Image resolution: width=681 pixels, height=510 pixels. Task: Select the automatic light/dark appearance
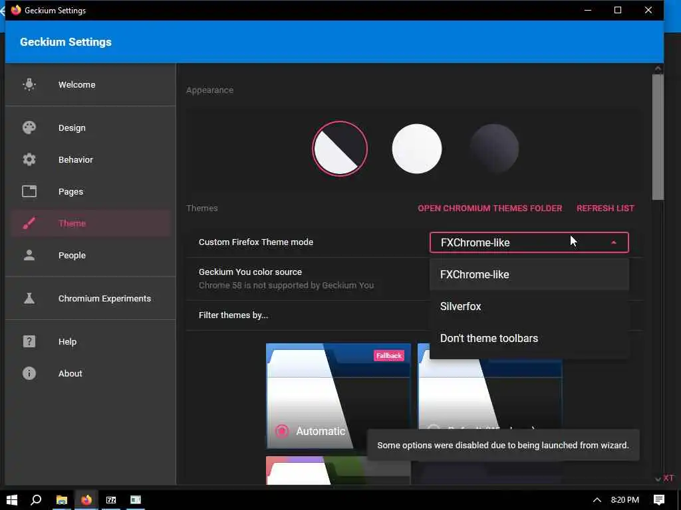click(340, 148)
